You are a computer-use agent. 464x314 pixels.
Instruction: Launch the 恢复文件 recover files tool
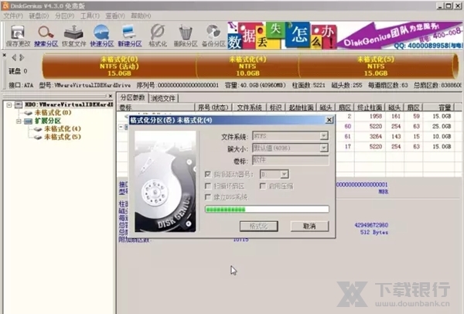(73, 36)
